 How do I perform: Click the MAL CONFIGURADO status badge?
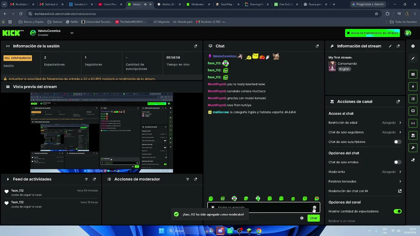18,58
